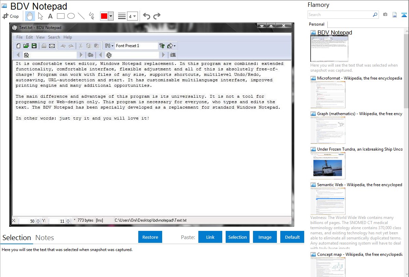409x277 pixels.
Task: Switch to the Notes tab
Action: click(x=45, y=238)
